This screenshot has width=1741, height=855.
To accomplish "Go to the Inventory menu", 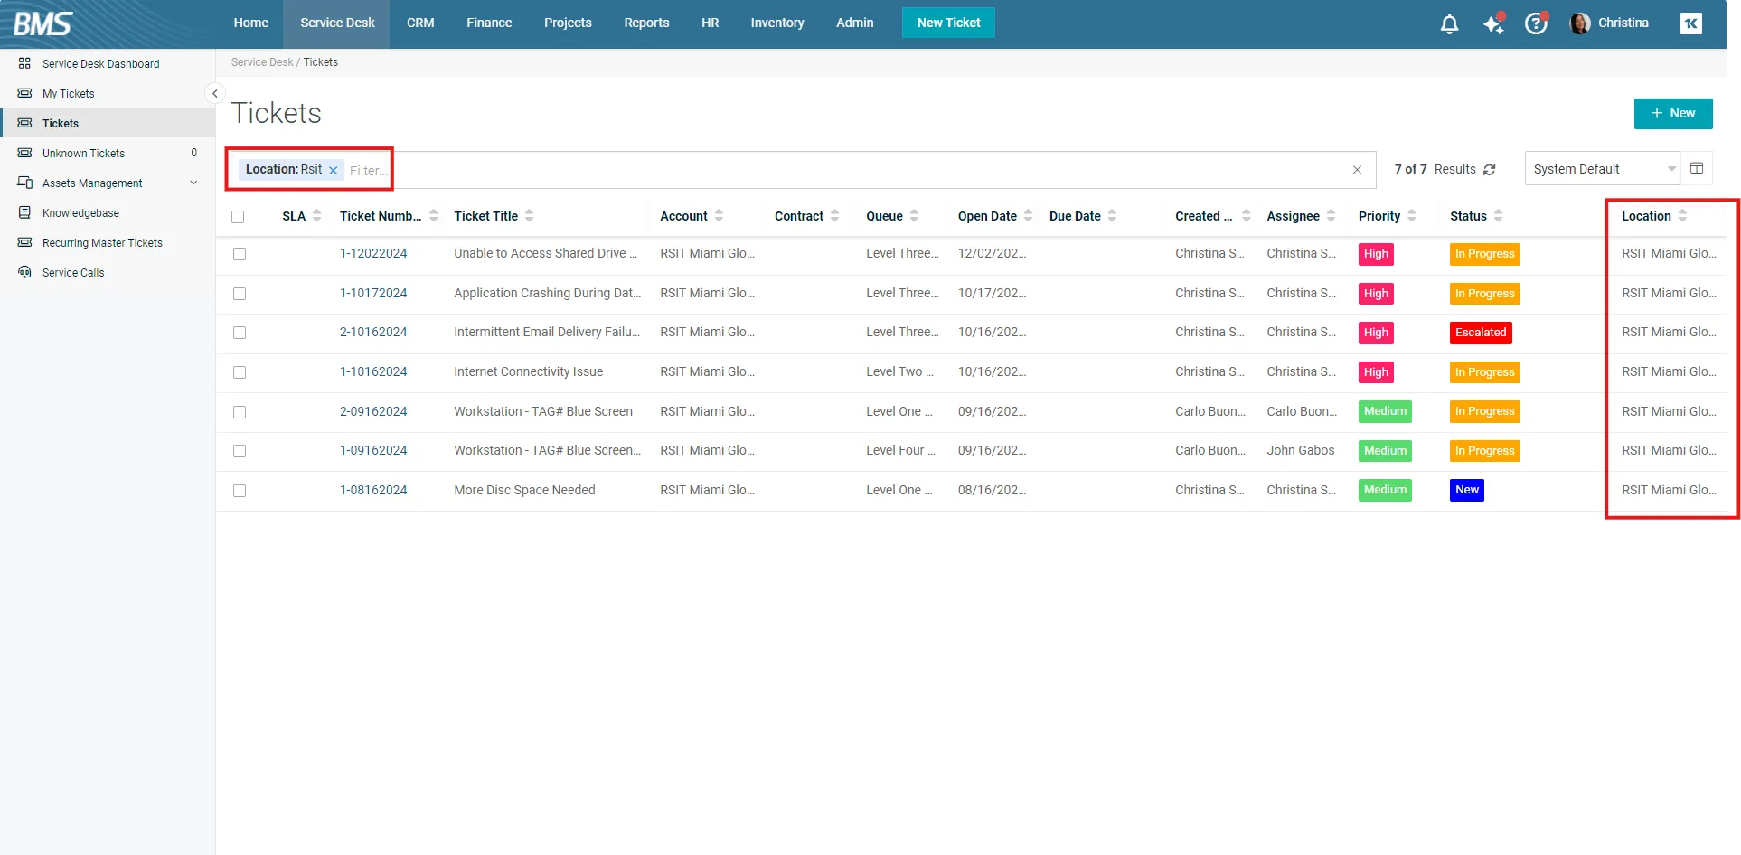I will (x=776, y=23).
